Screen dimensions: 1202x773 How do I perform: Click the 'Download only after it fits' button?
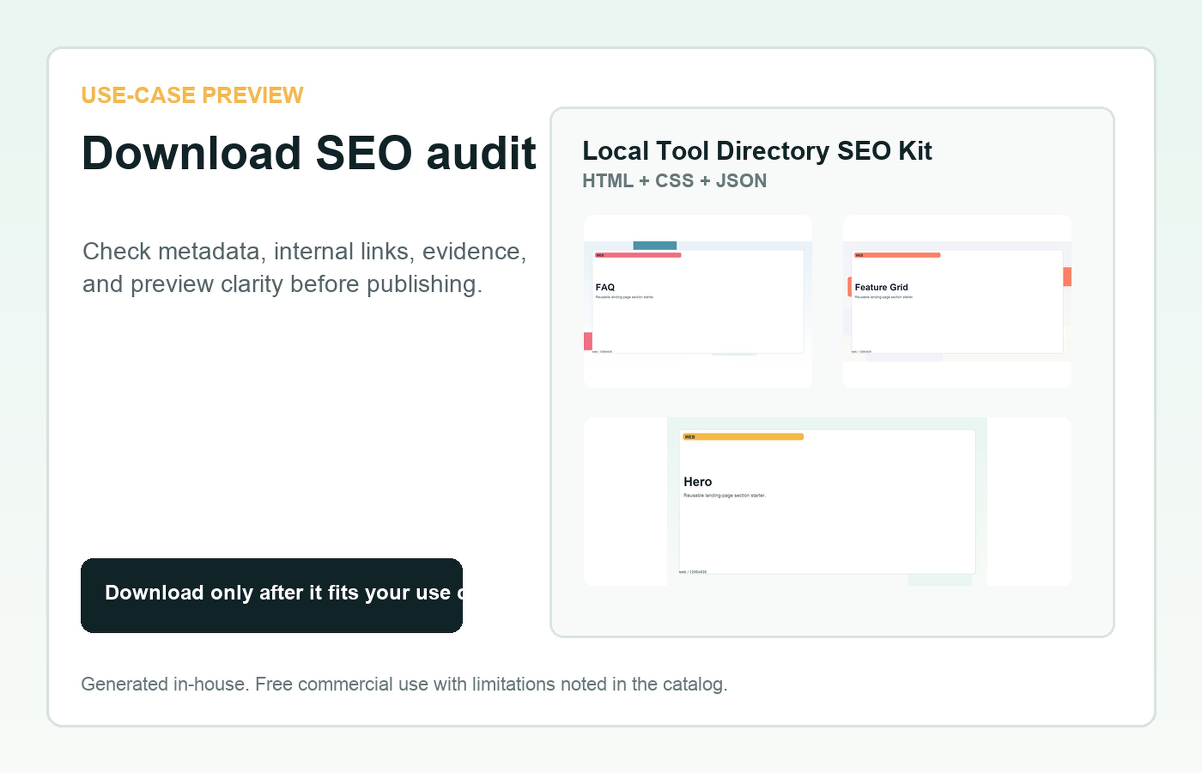(271, 595)
